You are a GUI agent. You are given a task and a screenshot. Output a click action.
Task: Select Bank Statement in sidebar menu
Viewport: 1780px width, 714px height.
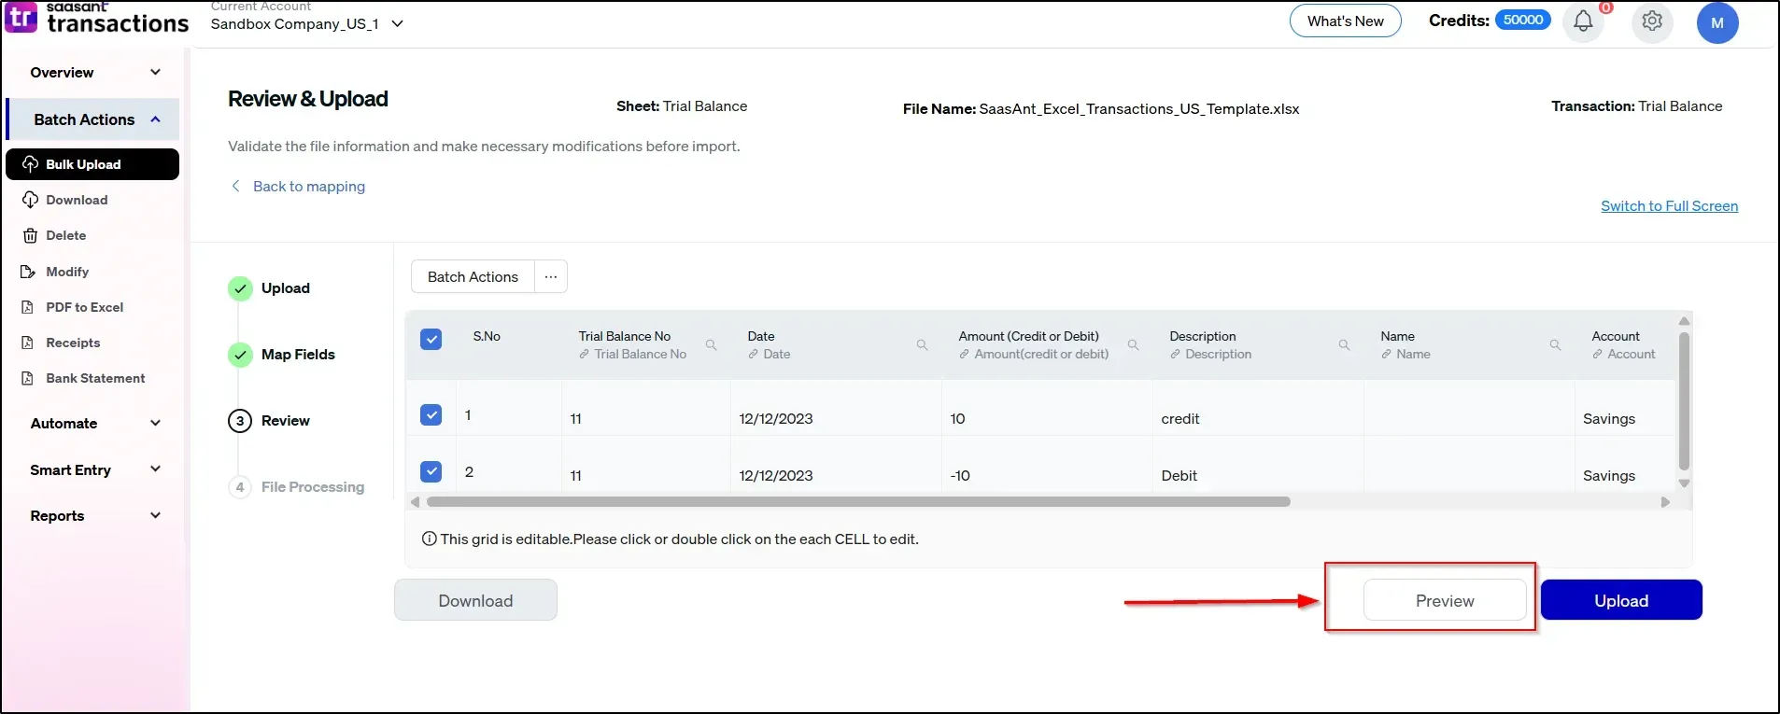[x=95, y=378]
